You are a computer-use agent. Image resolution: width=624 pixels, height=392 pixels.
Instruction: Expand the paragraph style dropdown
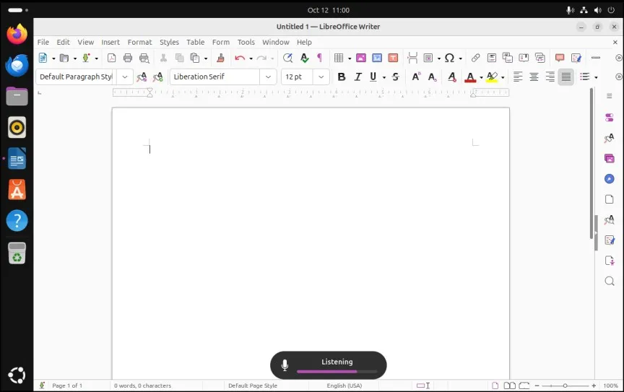click(x=125, y=77)
